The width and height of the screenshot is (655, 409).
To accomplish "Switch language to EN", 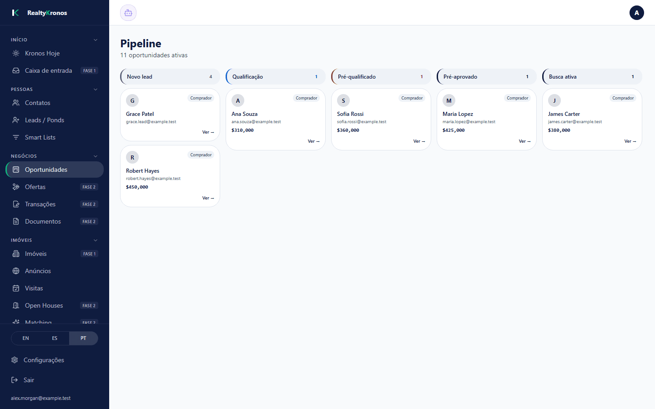I will click(26, 338).
